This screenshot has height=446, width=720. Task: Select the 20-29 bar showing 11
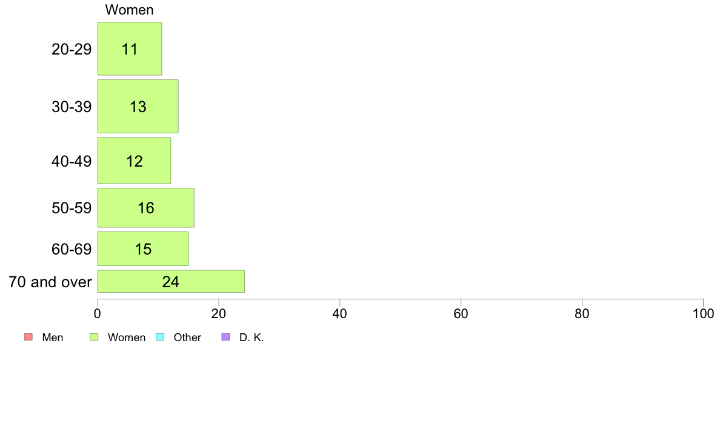[130, 48]
